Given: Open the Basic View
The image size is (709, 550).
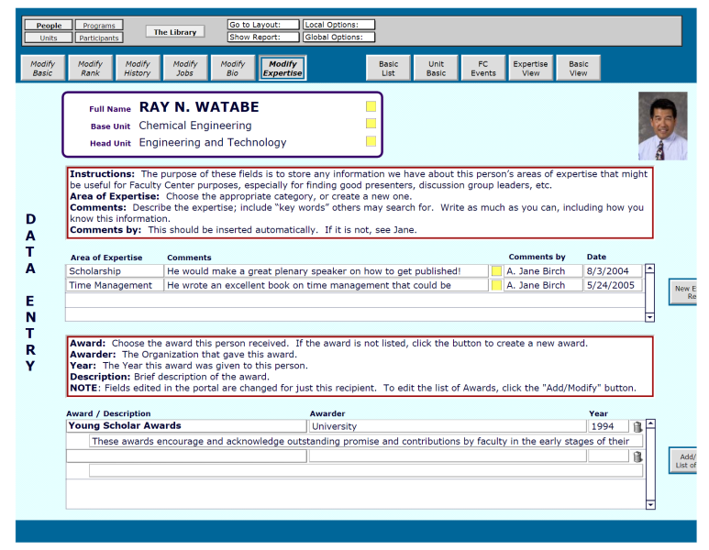Looking at the screenshot, I should (579, 68).
